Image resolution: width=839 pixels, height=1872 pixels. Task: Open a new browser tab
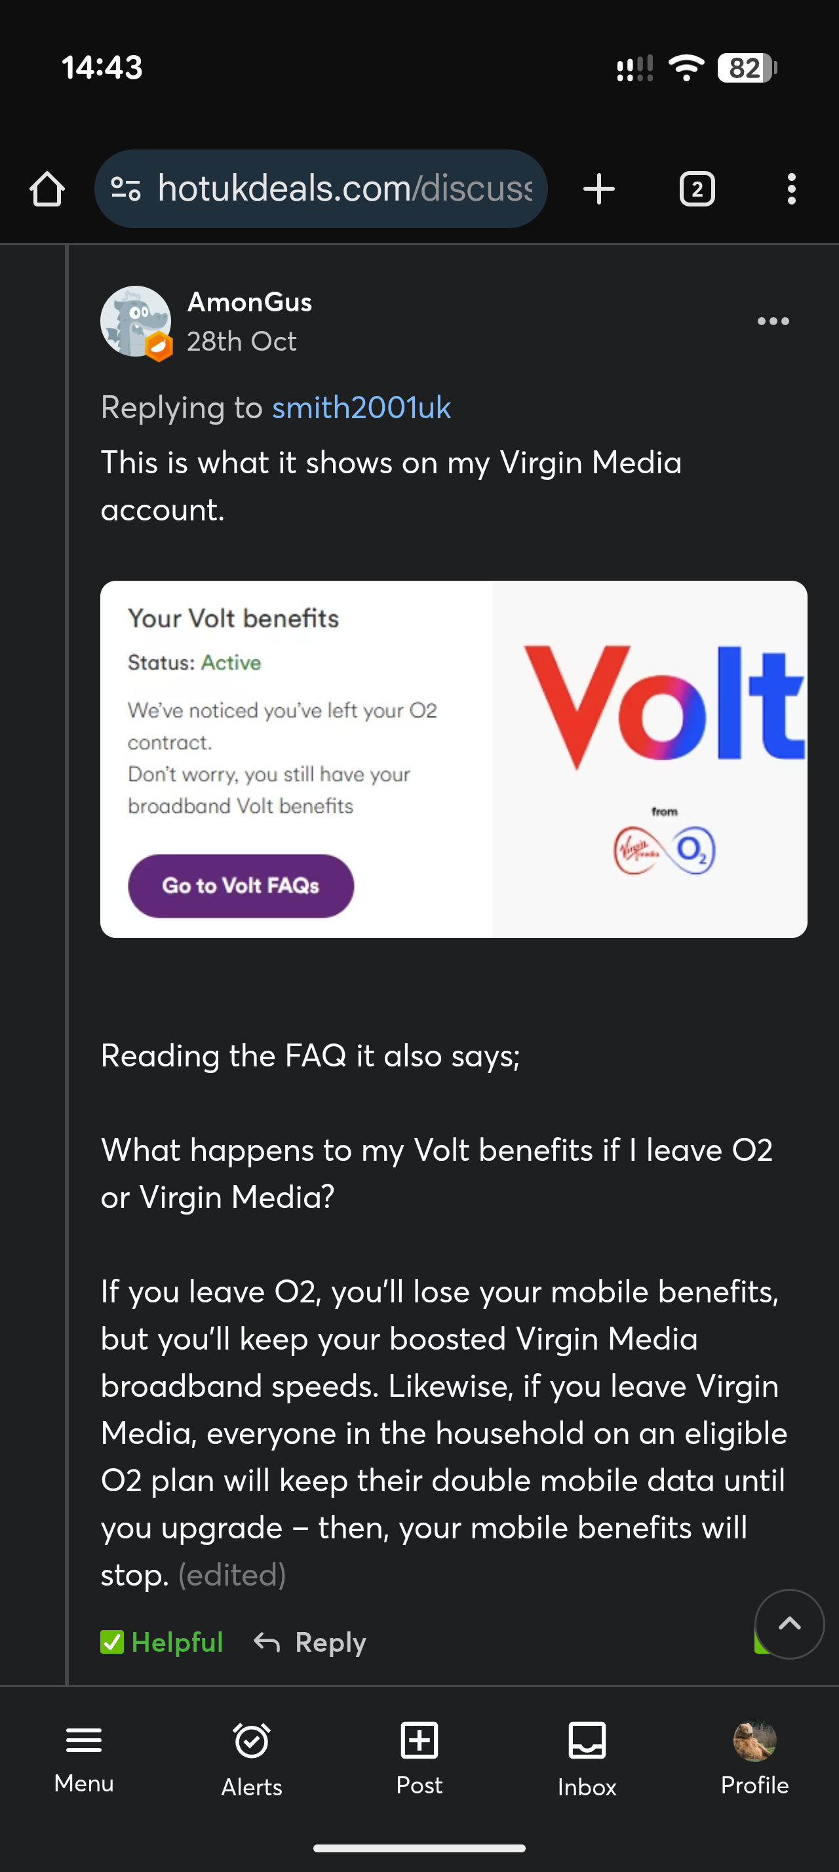point(598,189)
